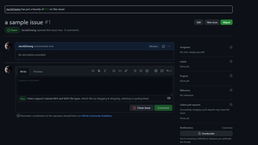The width and height of the screenshot is (258, 145).
Task: Click Customize next to Notifications
Action: click(227, 128)
